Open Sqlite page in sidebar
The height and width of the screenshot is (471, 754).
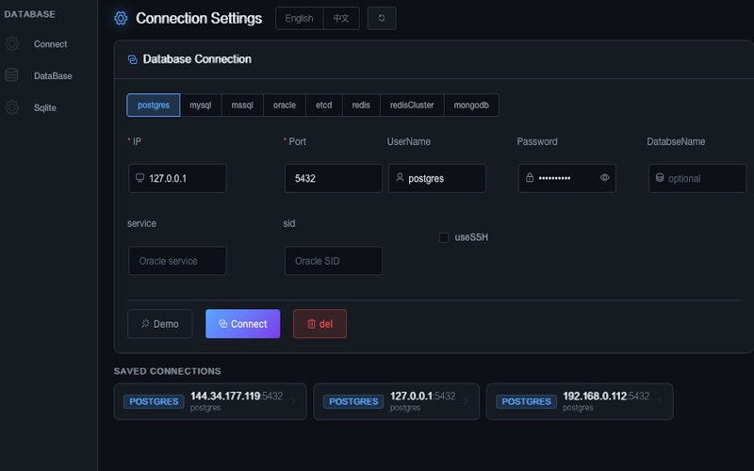click(44, 107)
